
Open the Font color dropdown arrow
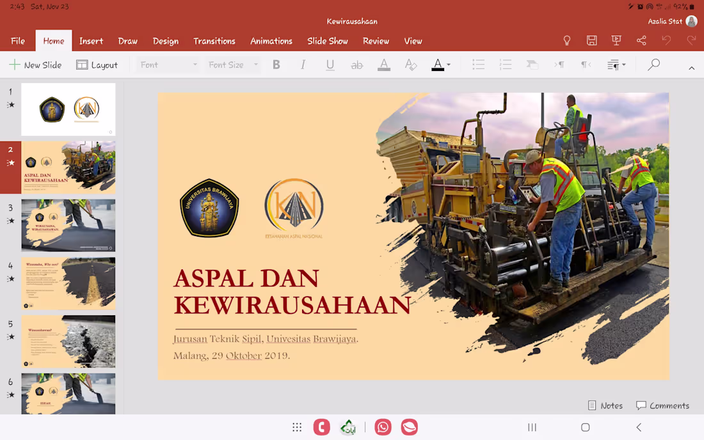point(448,64)
